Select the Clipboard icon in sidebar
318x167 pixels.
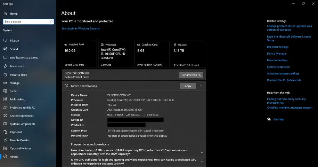pyautogui.click(x=5, y=132)
